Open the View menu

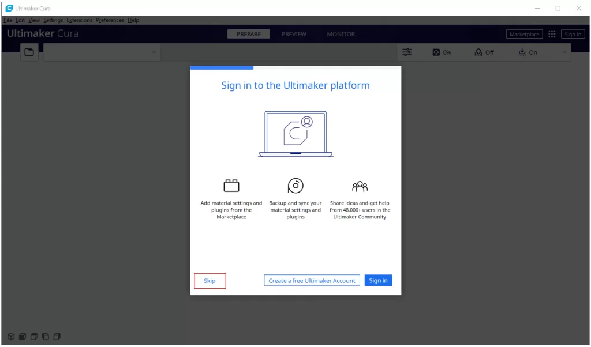tap(34, 20)
